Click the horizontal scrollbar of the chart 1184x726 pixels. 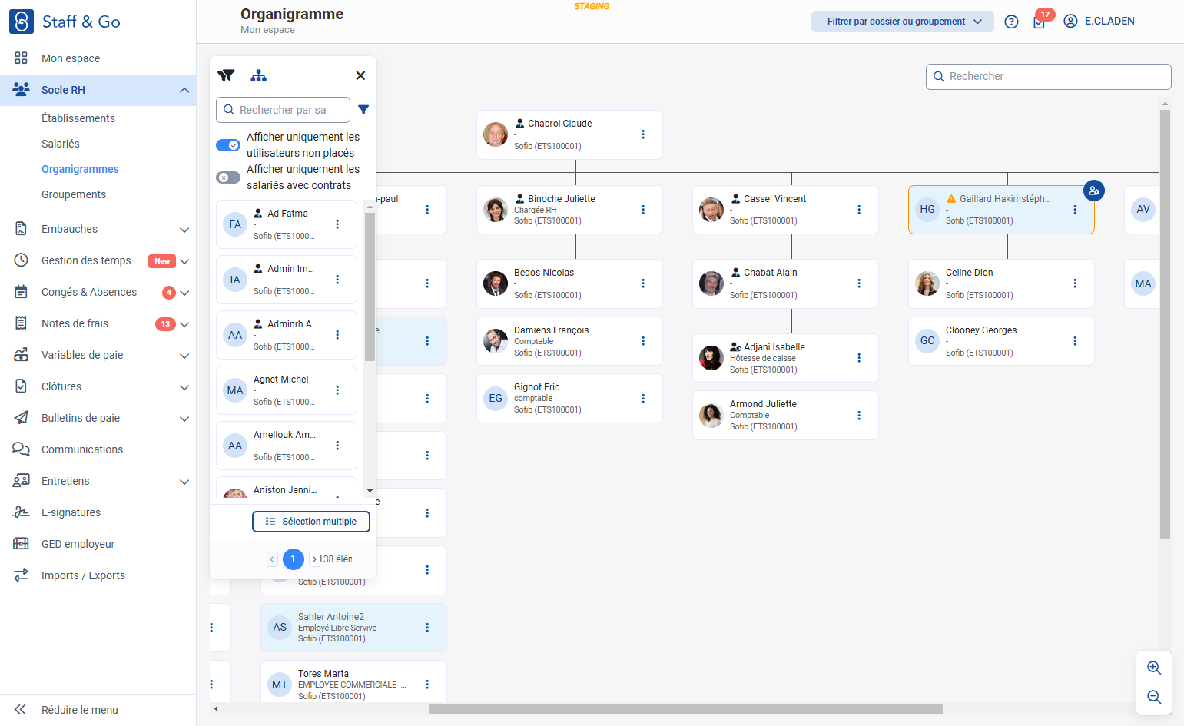(685, 709)
